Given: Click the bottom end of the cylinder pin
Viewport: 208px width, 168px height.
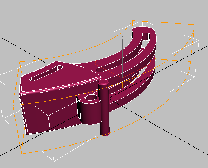Looking at the screenshot, I should [105, 134].
